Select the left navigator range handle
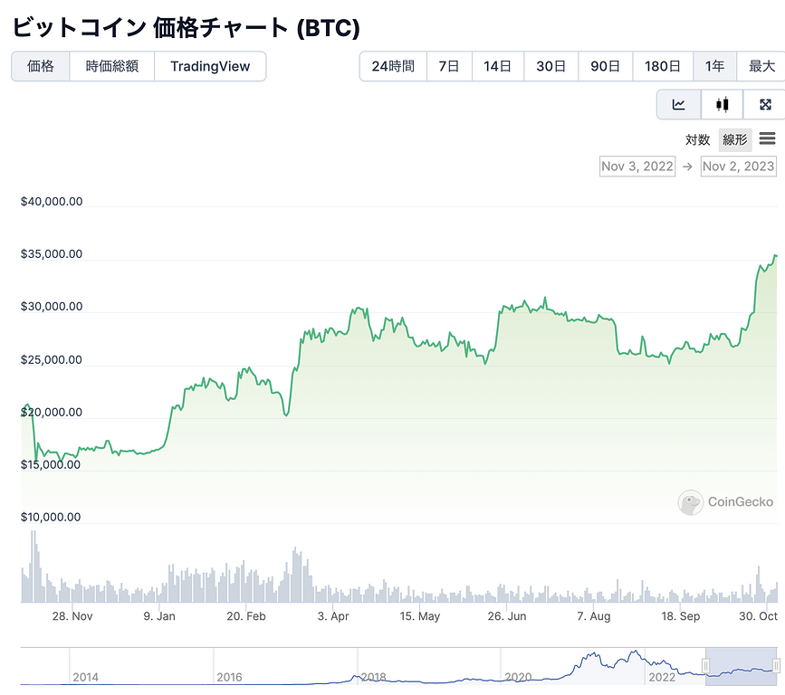 (x=705, y=666)
